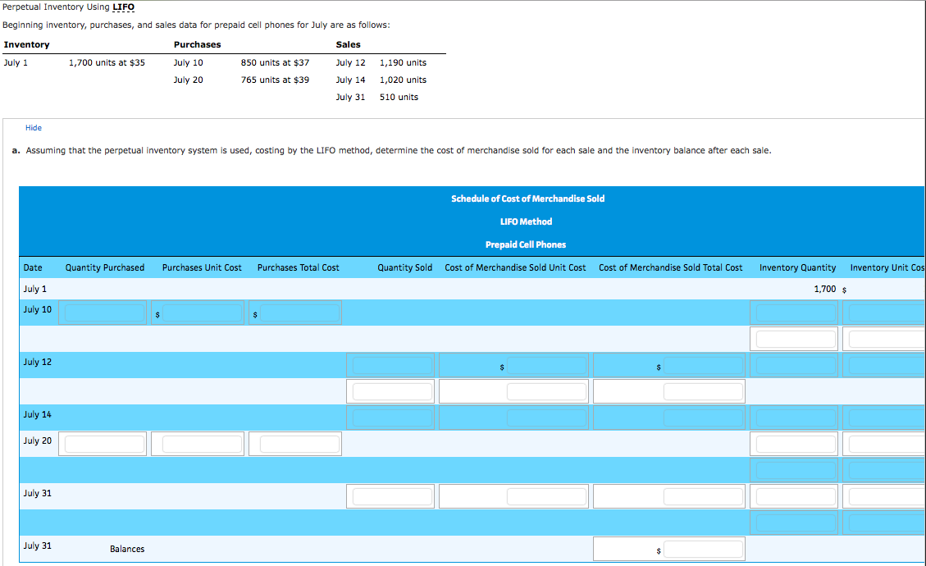
Task: Click the July 31 Quantity Sold field
Action: [390, 495]
